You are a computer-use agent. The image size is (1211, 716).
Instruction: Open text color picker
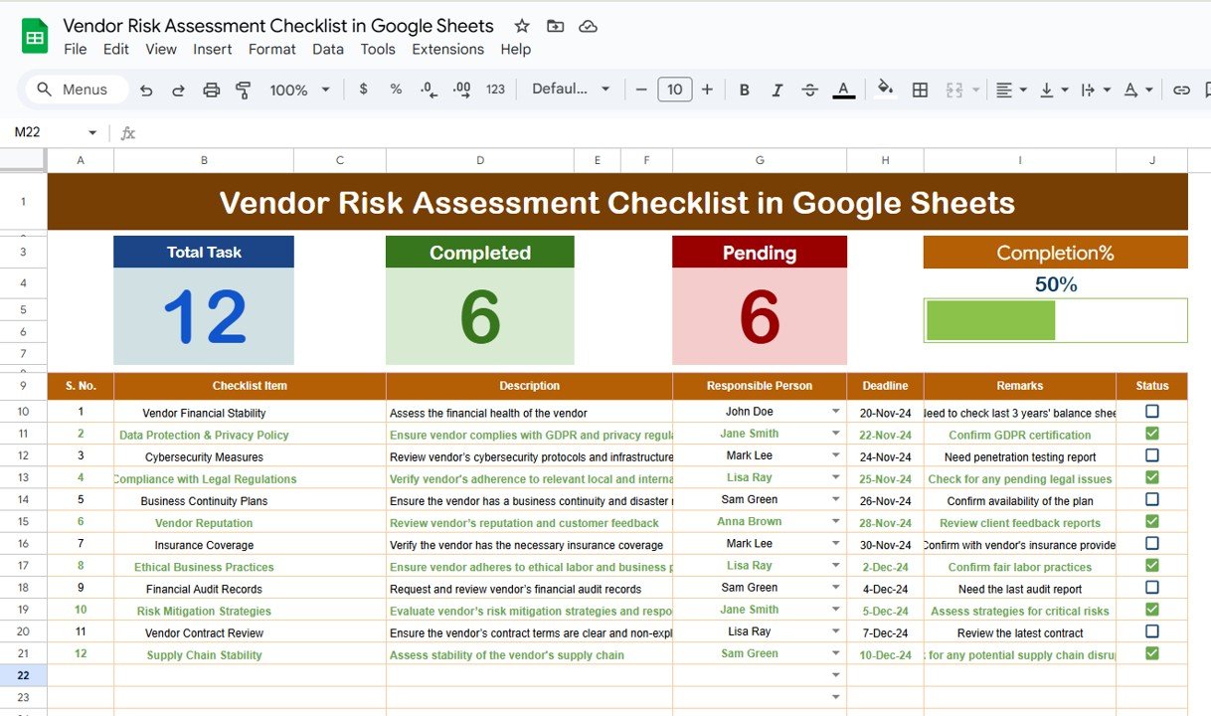click(843, 89)
